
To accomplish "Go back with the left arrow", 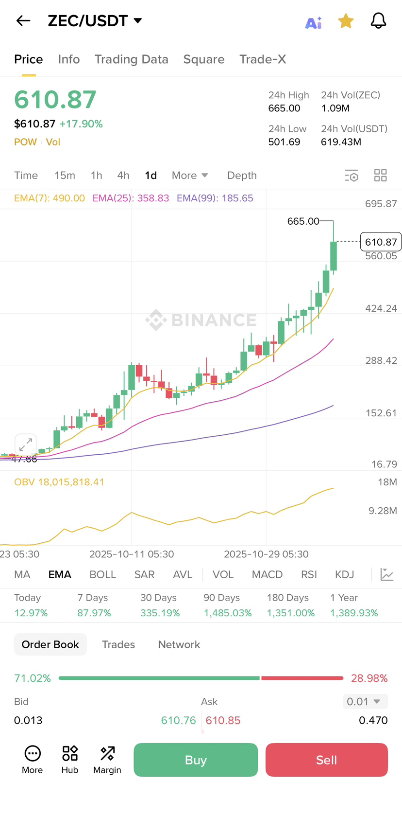I will coord(23,20).
